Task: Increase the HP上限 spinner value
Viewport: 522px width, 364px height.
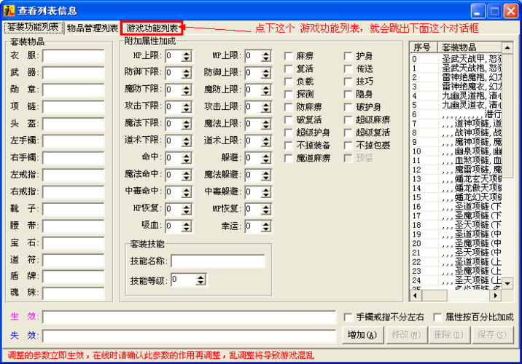Action: click(187, 52)
